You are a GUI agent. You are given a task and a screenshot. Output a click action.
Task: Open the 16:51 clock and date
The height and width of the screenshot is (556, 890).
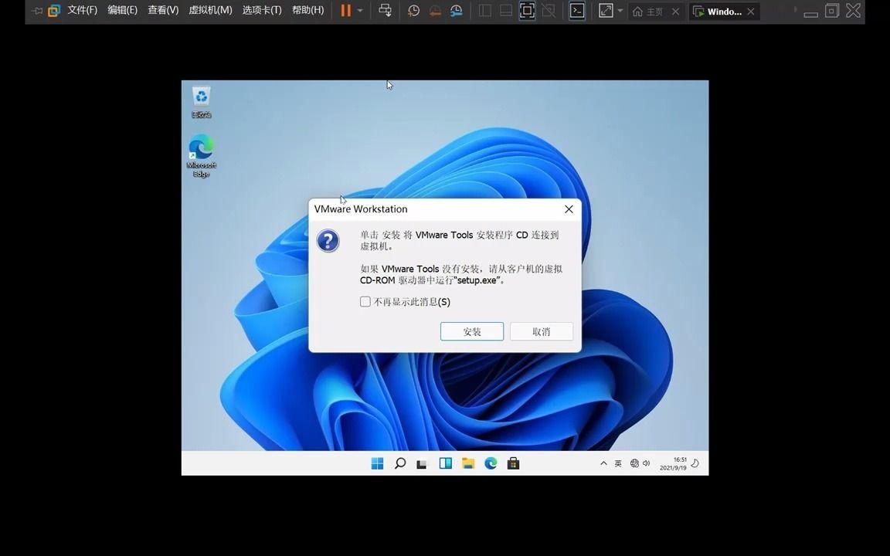673,463
